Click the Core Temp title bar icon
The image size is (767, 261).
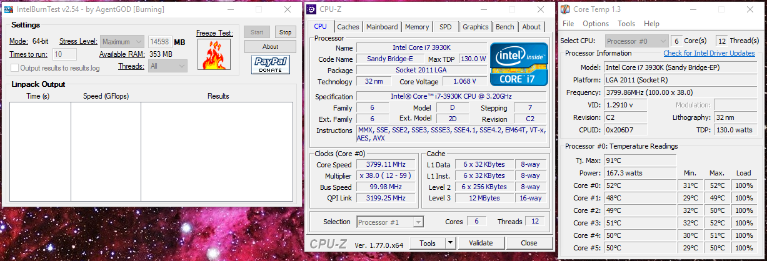point(564,9)
